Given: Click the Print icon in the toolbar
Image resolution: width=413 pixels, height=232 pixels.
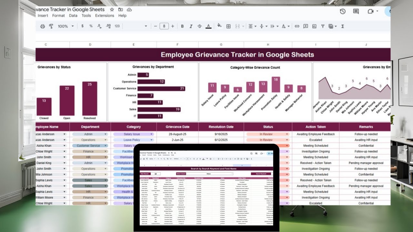Looking at the screenshot, I should coord(43,26).
